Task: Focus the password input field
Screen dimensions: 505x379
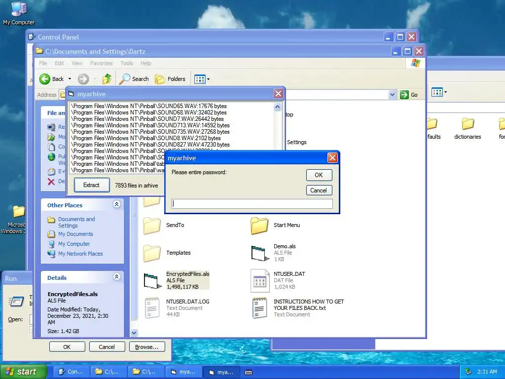Action: 252,203
